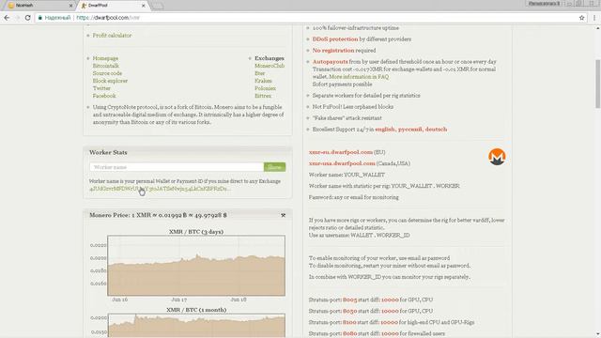Reload the page with the refresh icon
The image size is (601, 338).
(27, 18)
